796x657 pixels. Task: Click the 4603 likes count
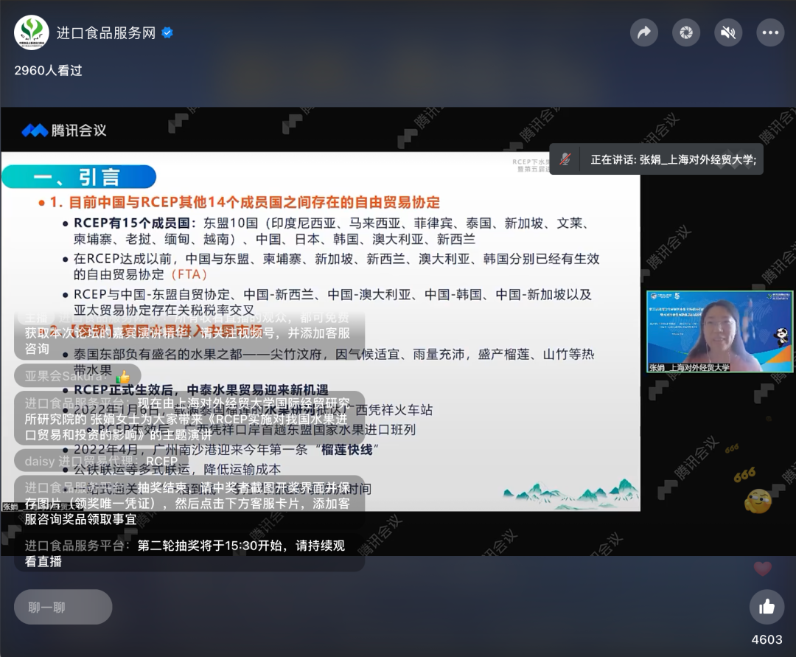(767, 640)
